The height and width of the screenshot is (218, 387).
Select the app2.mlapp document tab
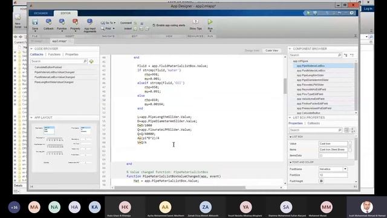click(x=59, y=41)
